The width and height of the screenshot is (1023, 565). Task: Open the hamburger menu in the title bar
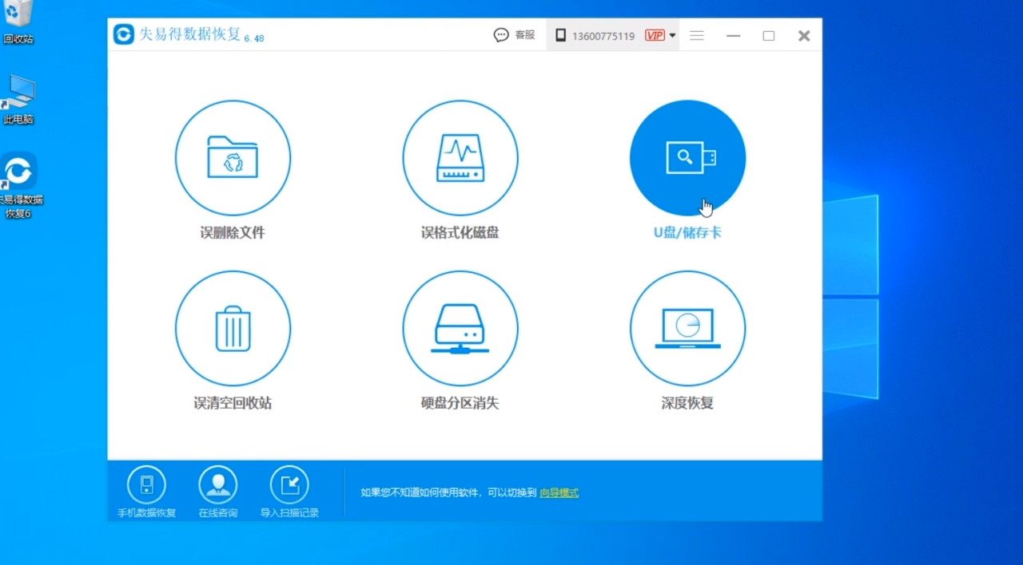[x=697, y=36]
